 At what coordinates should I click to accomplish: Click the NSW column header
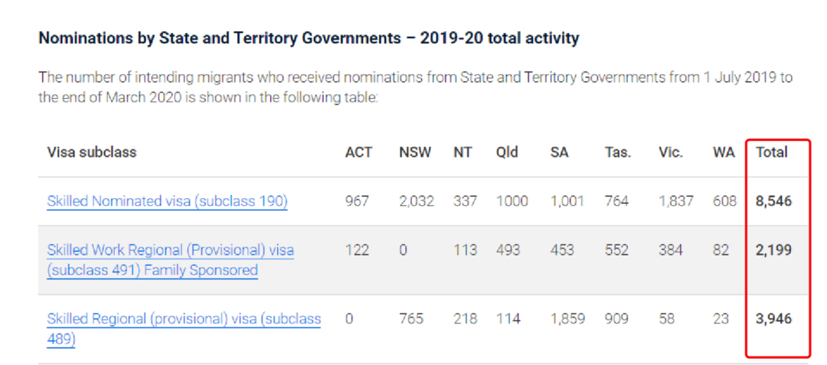(x=415, y=152)
